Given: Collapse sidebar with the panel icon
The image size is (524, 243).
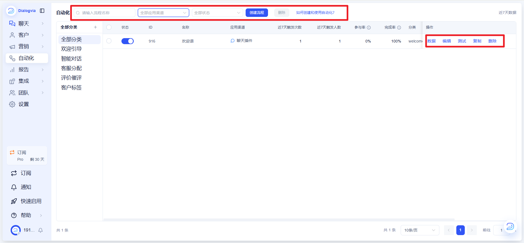Looking at the screenshot, I should point(42,11).
